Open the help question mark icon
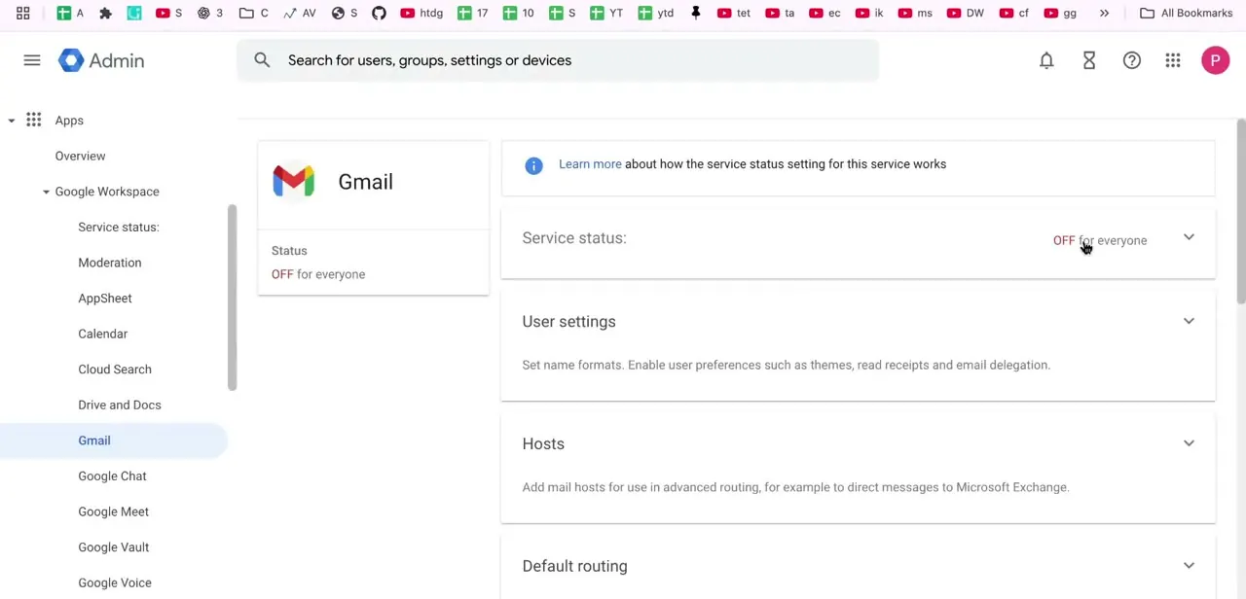This screenshot has height=599, width=1246. (x=1132, y=60)
